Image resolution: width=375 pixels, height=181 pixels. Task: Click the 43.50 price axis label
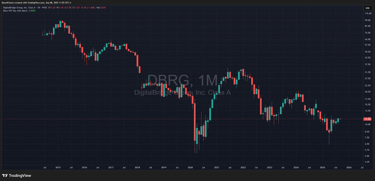(368, 58)
